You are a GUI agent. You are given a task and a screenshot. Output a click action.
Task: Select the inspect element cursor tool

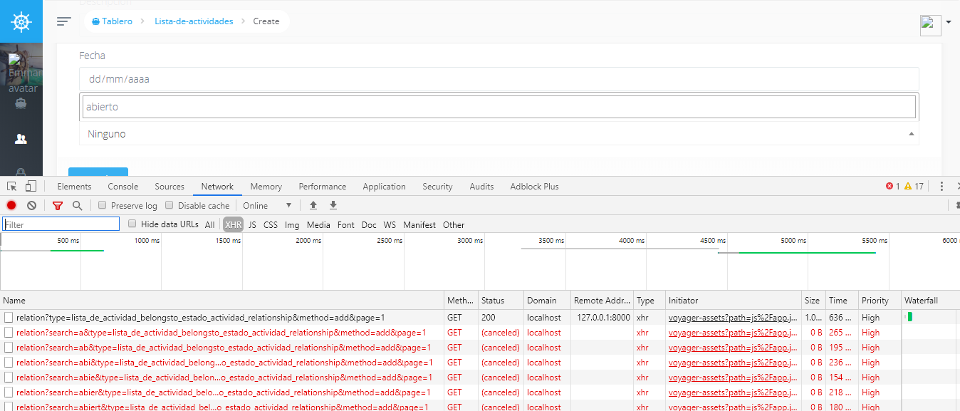[11, 185]
